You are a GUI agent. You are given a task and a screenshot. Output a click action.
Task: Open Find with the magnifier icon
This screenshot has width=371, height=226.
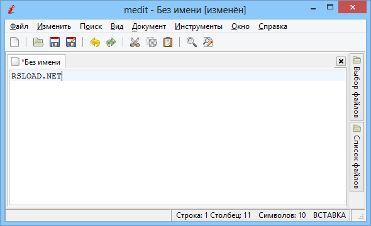point(191,42)
